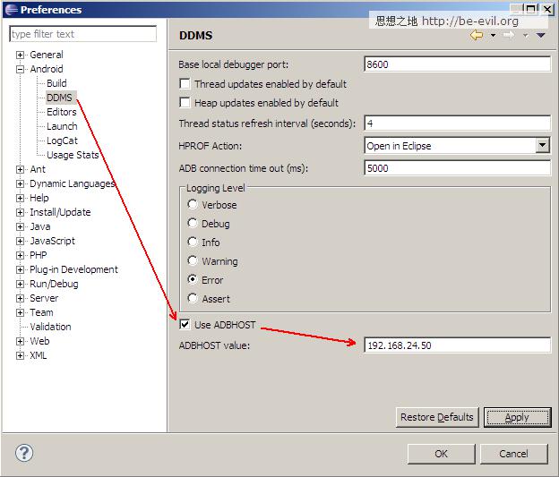Expand the Install/Update tree node

[x=20, y=212]
